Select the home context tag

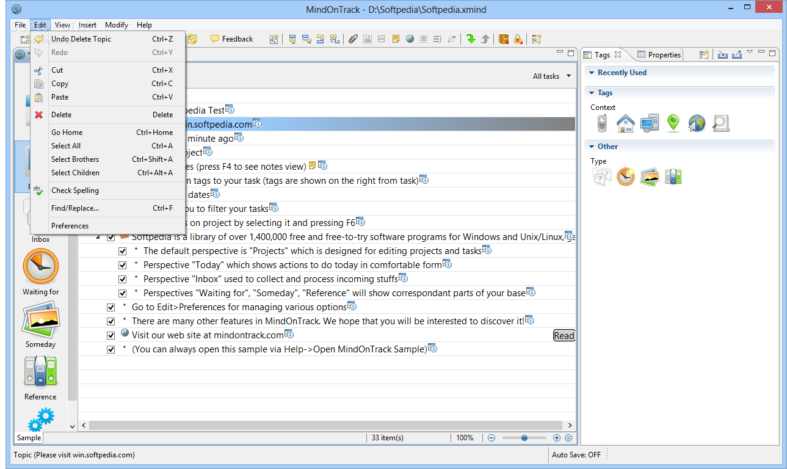coord(625,123)
